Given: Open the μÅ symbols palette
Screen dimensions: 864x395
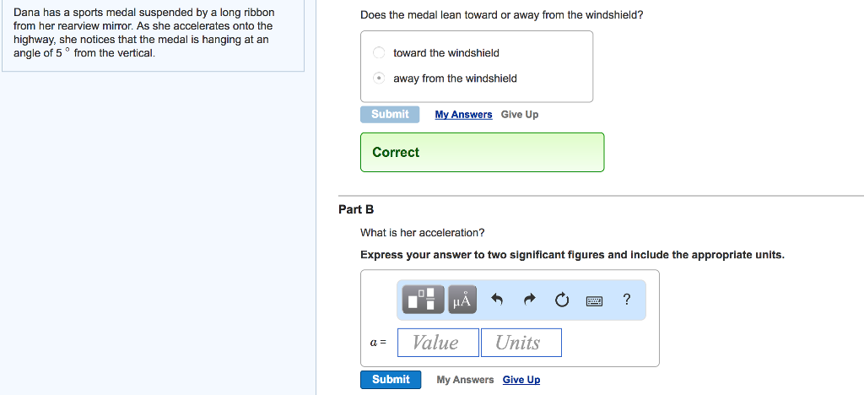Looking at the screenshot, I should [462, 300].
